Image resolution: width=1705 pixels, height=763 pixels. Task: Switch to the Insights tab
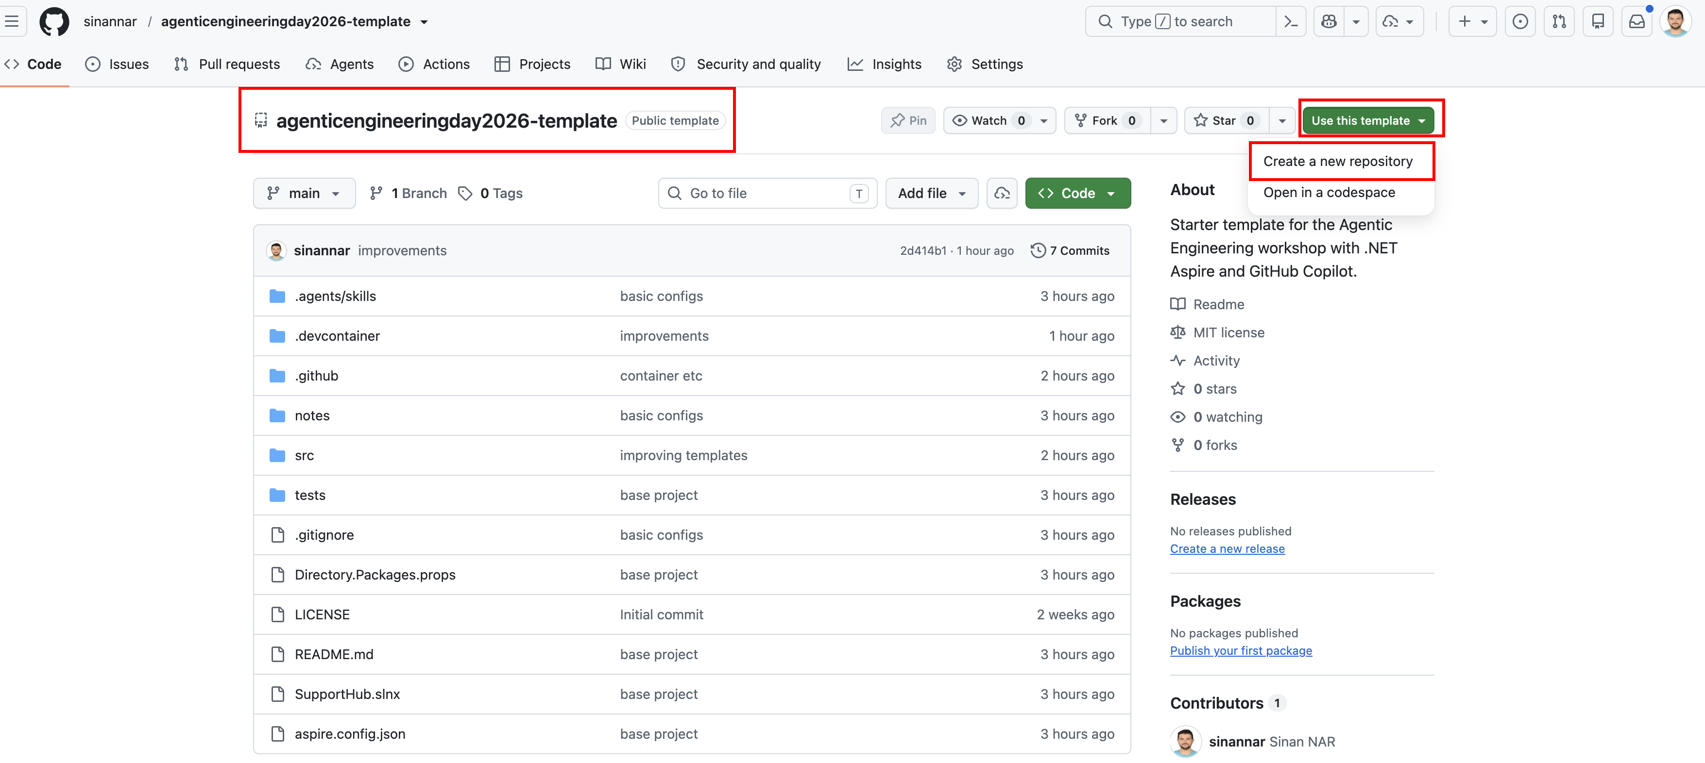click(x=884, y=64)
